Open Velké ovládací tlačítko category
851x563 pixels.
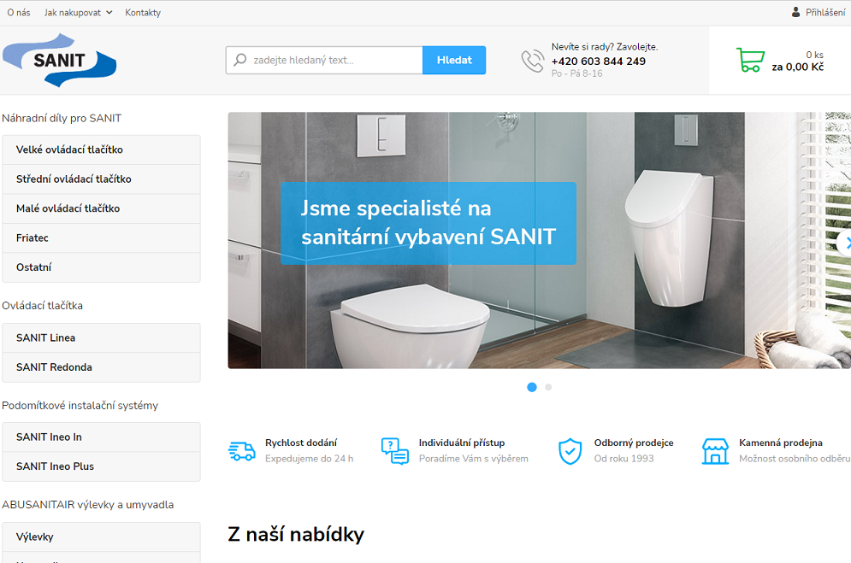(x=101, y=150)
